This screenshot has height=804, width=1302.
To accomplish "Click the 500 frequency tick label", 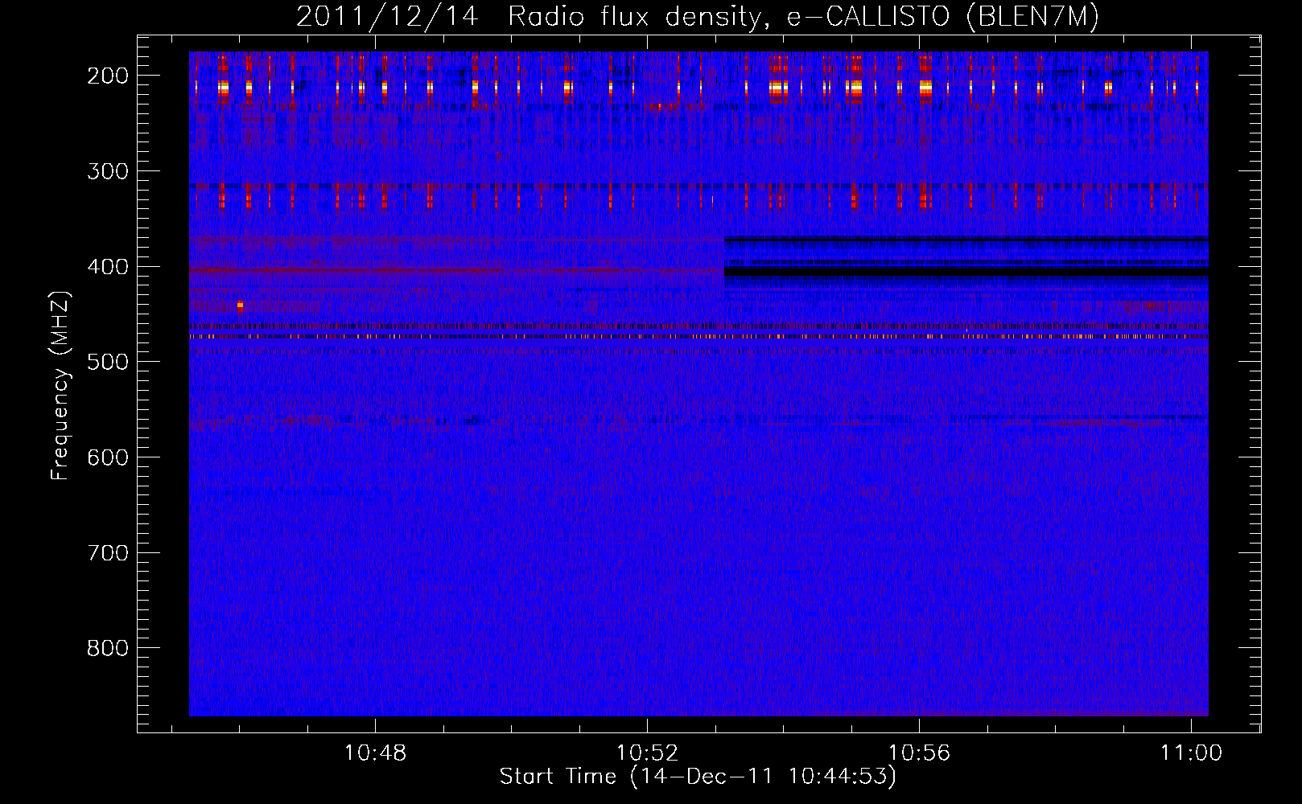I will pos(107,362).
